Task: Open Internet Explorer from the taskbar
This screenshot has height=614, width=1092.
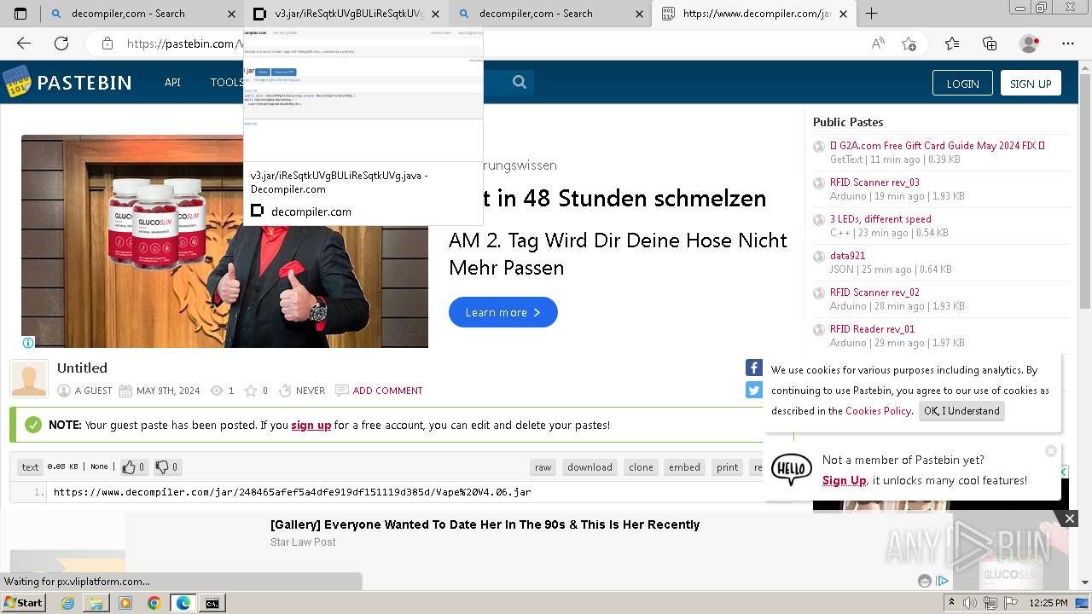Action: pos(67,603)
